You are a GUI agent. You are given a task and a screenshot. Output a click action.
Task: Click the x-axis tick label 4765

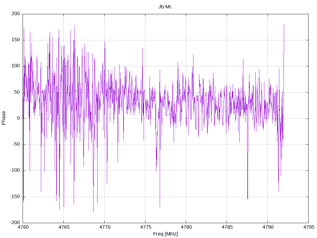(x=64, y=227)
